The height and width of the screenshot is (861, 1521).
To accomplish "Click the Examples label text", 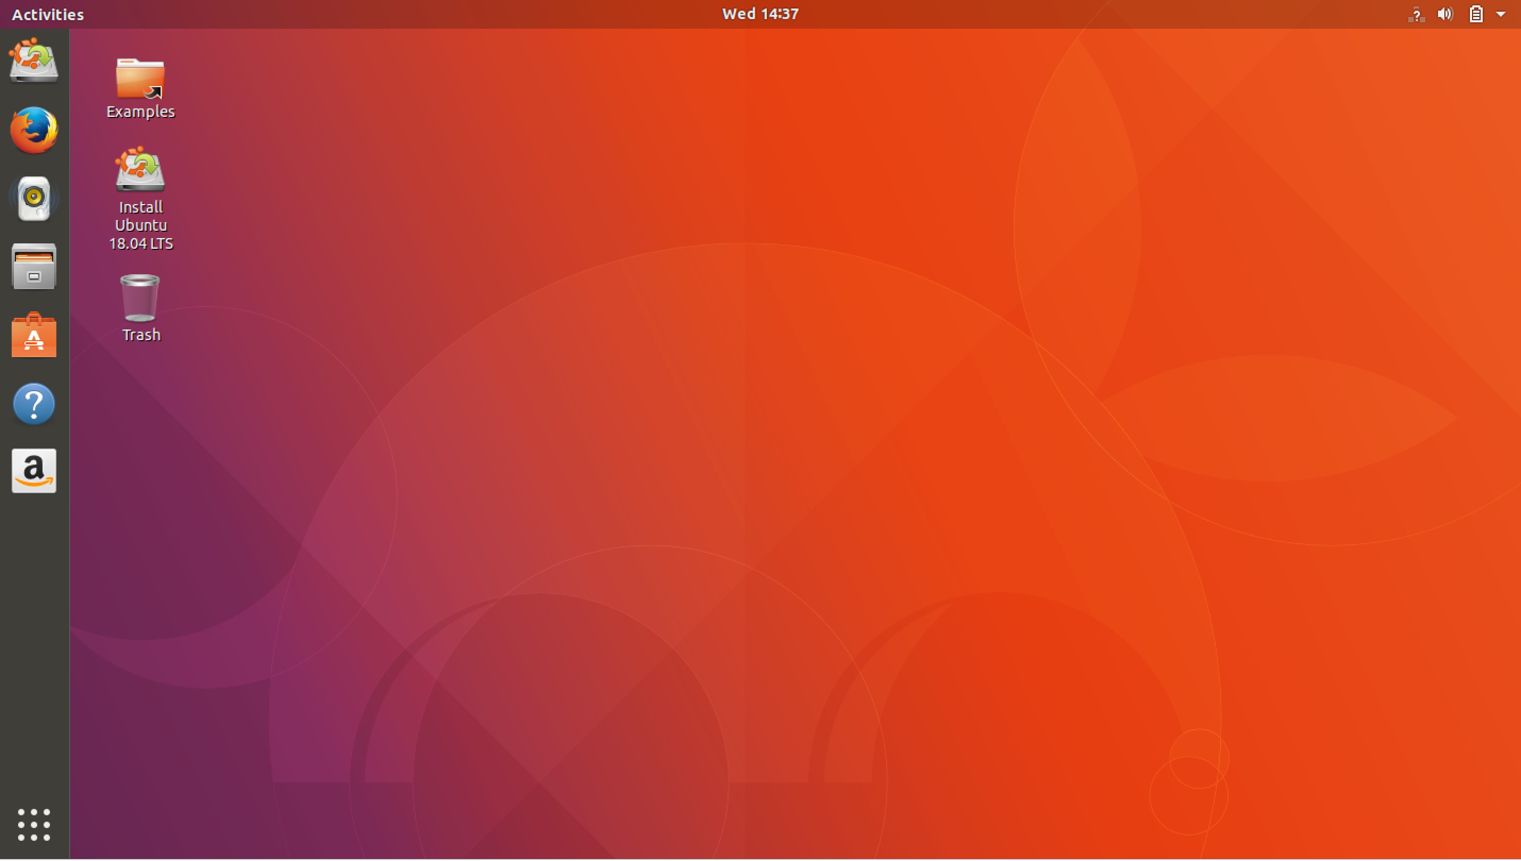I will 140,112.
